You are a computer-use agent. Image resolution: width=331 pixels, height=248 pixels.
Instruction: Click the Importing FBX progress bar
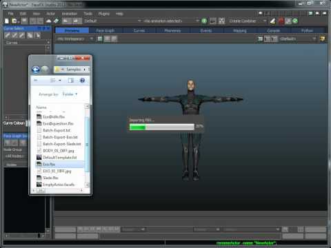(161, 127)
